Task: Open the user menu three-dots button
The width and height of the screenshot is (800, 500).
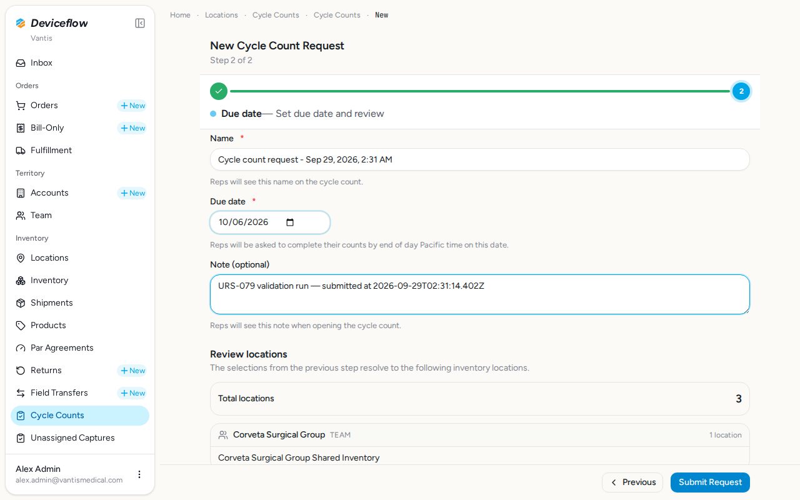Action: 139,474
